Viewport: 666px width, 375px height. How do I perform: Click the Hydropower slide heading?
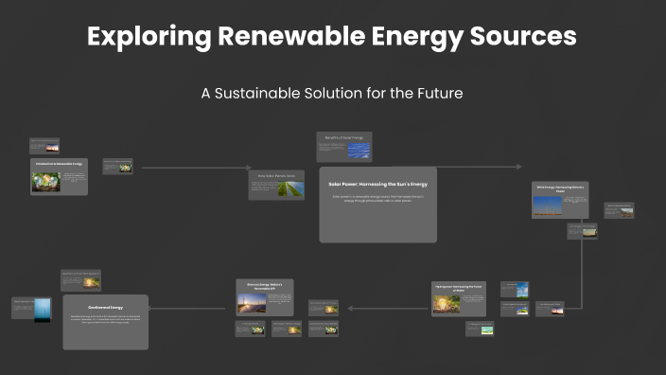point(459,288)
